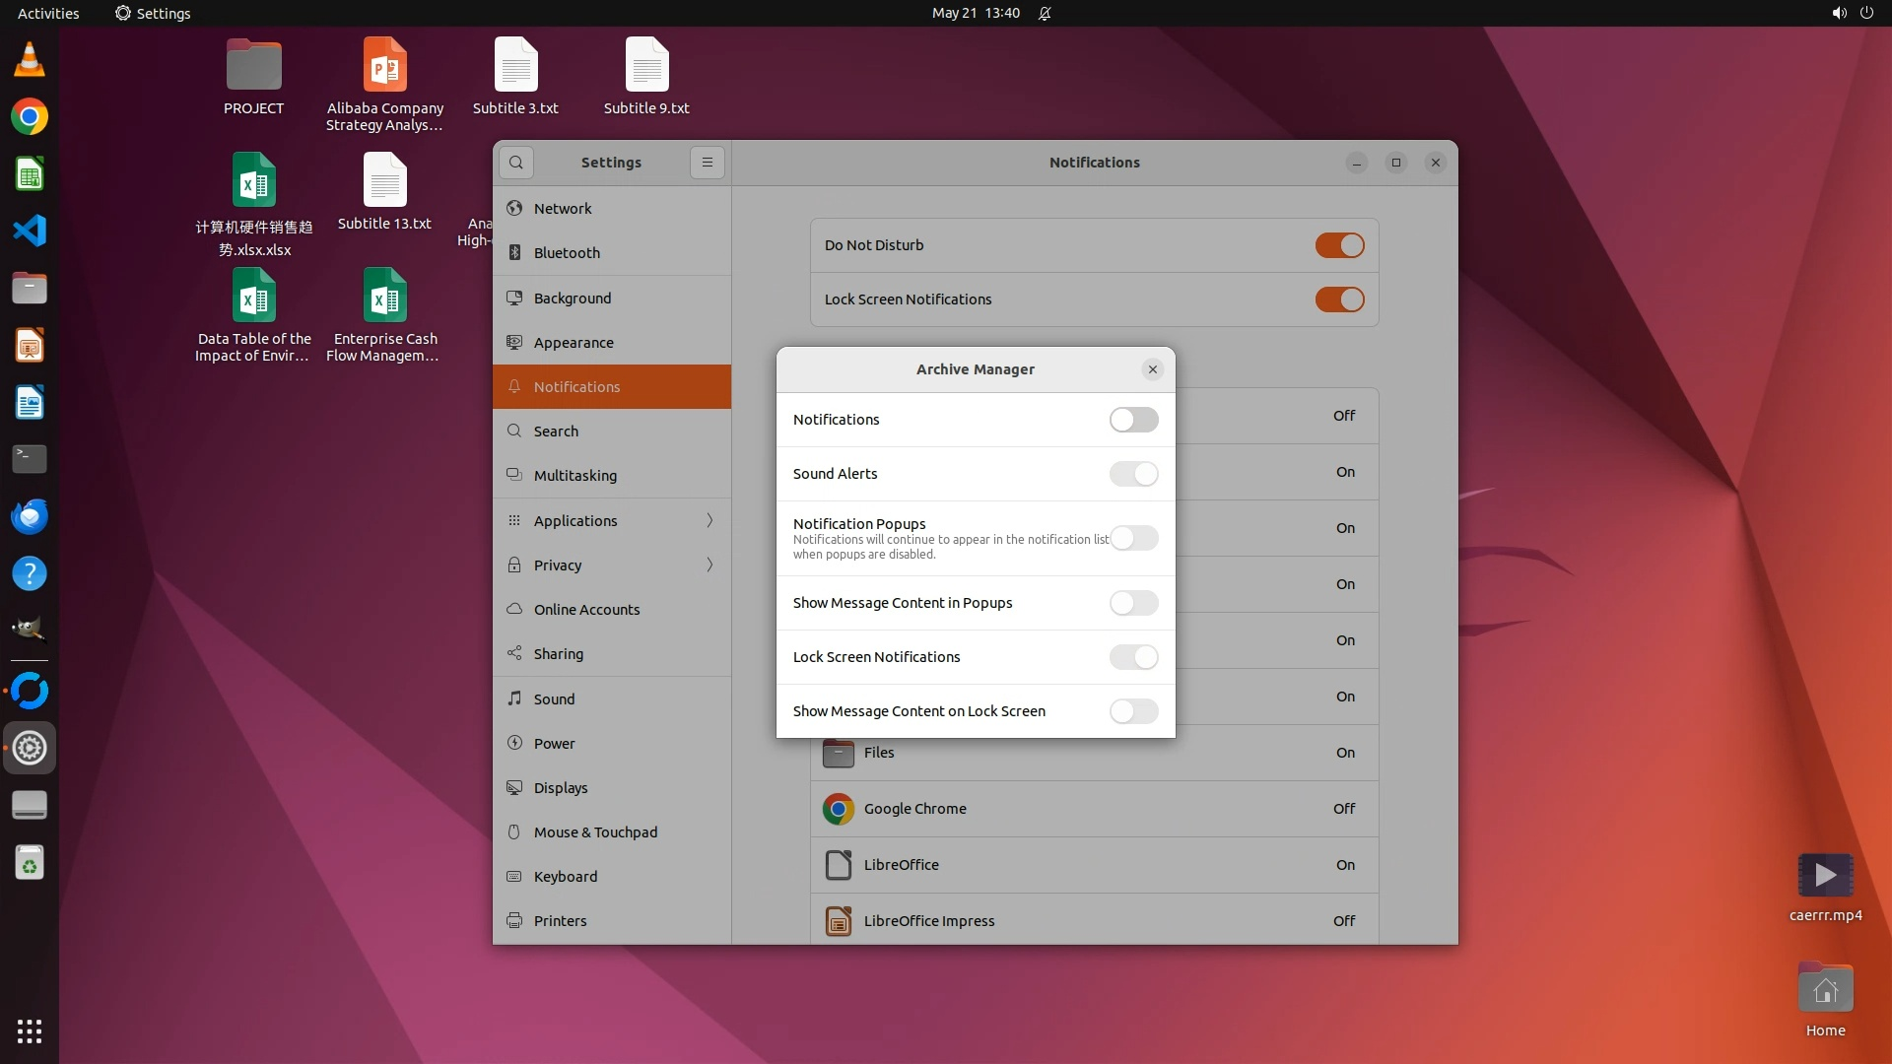Viewport: 1892px width, 1064px height.
Task: Disable Do Not Disturb switch
Action: [1339, 245]
